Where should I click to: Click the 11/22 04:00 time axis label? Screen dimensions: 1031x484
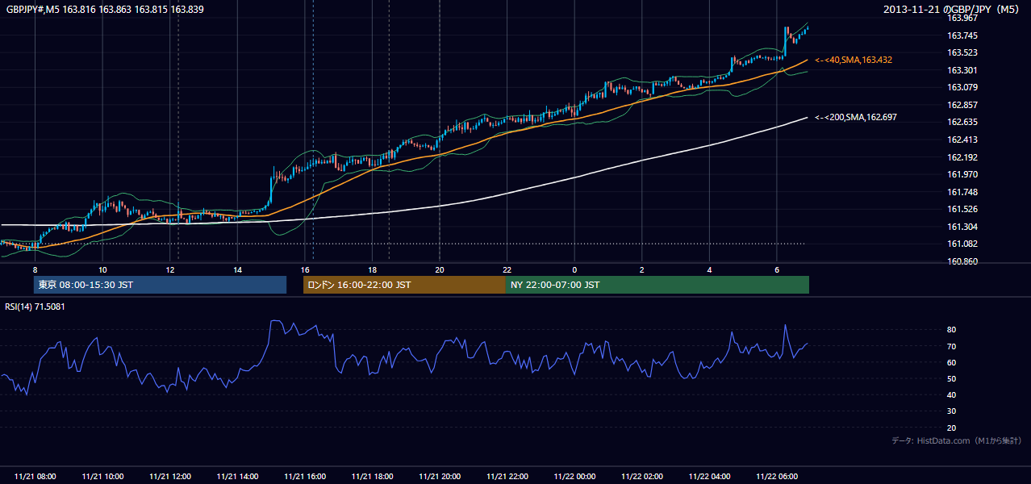click(709, 476)
